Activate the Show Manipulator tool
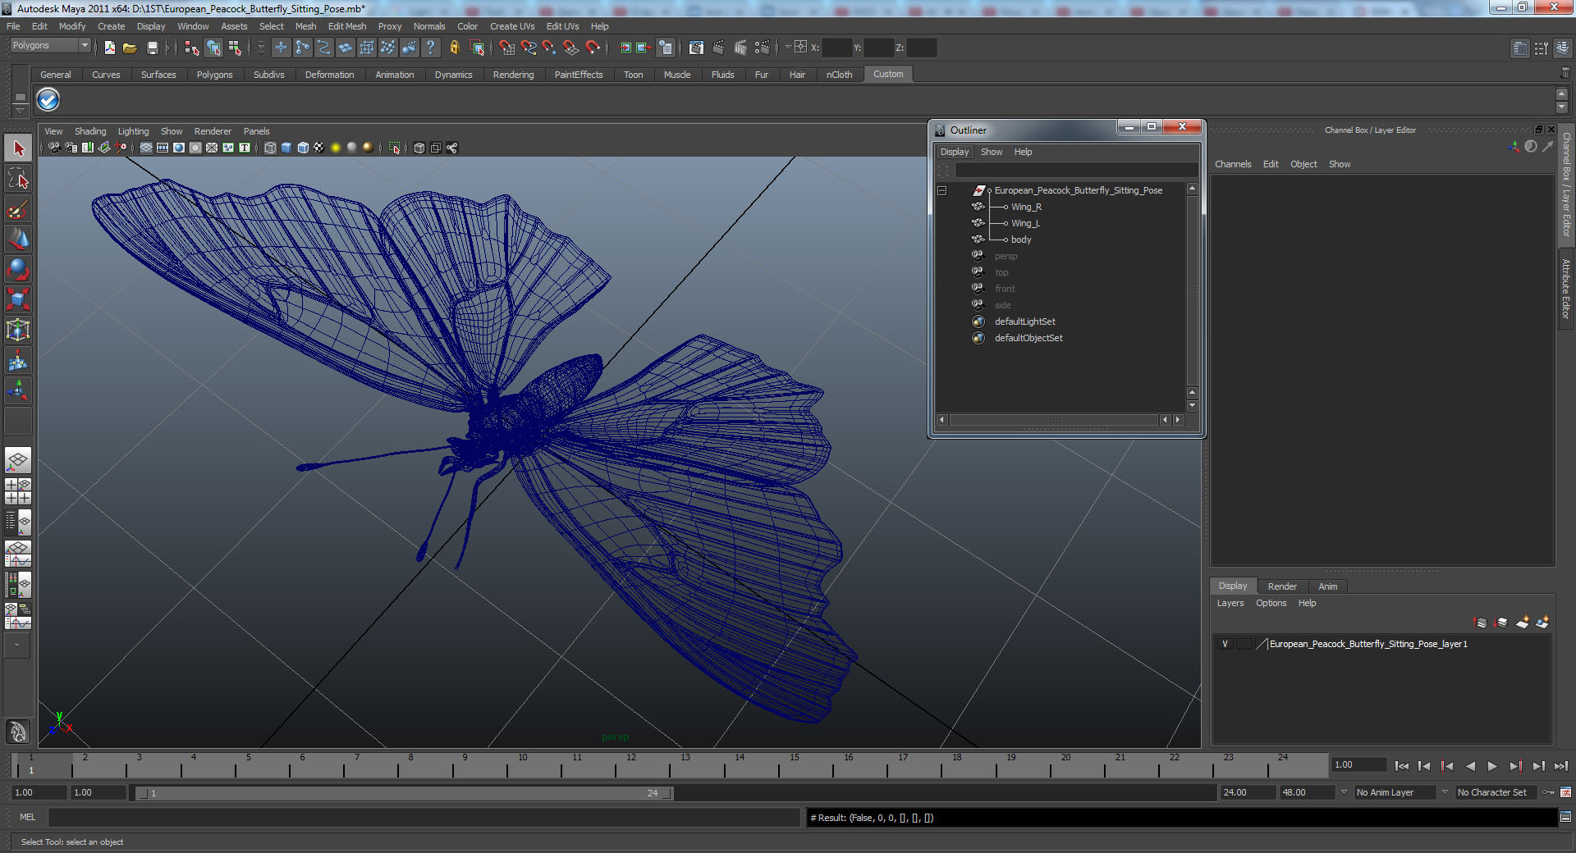1576x853 pixels. point(18,390)
